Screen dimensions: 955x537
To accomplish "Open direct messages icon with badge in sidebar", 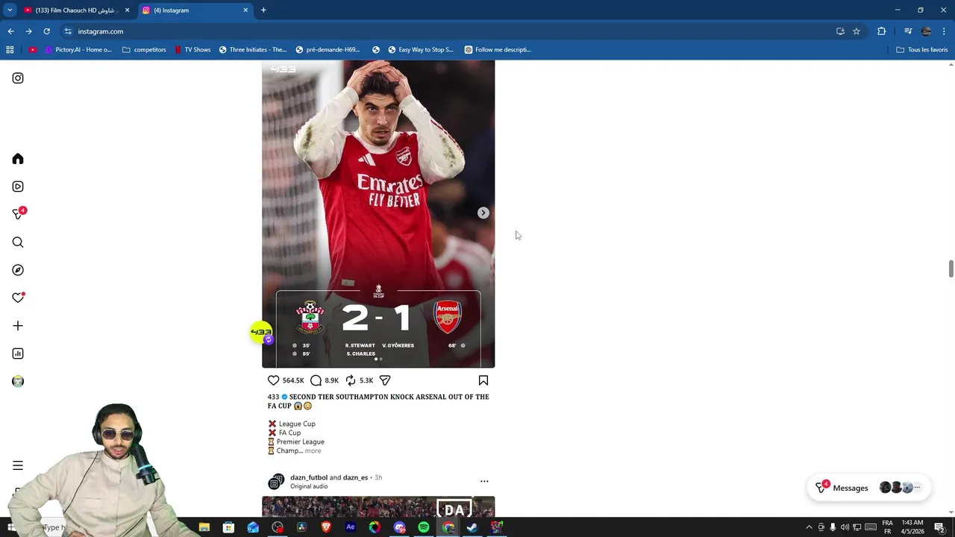I will [19, 214].
